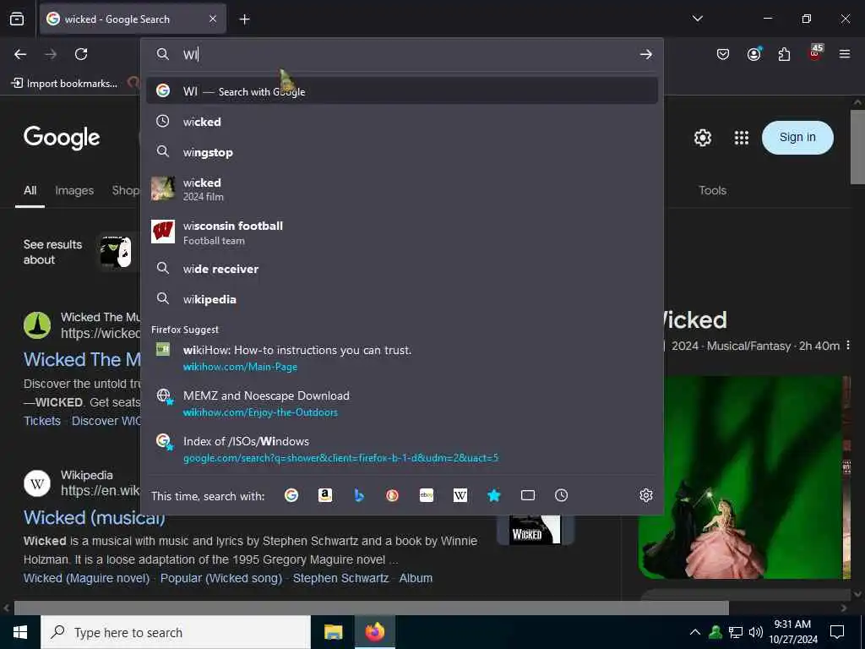The image size is (865, 649).
Task: Switch to the Images results tab
Action: click(x=74, y=190)
